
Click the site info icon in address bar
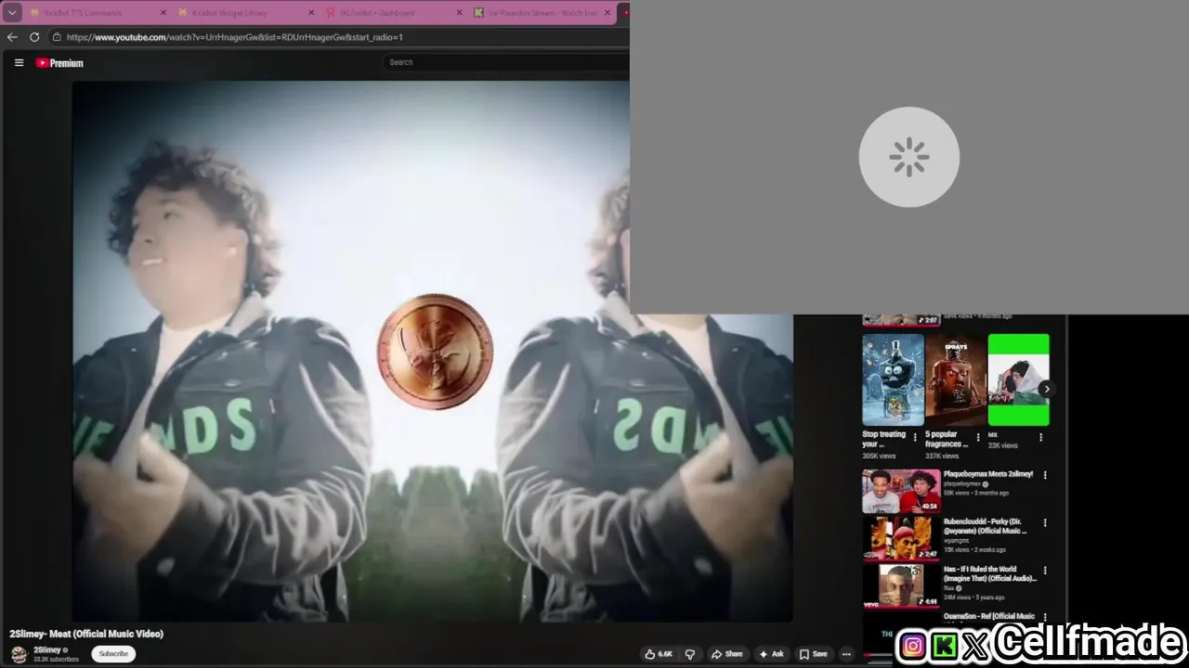tap(57, 37)
